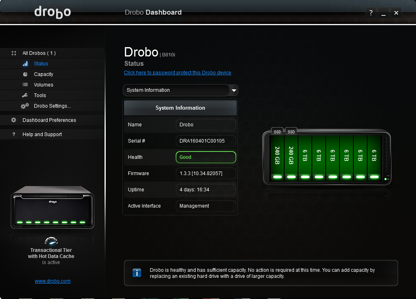The width and height of the screenshot is (416, 299).
Task: Click the Name field containing Drobo
Action: [206, 125]
